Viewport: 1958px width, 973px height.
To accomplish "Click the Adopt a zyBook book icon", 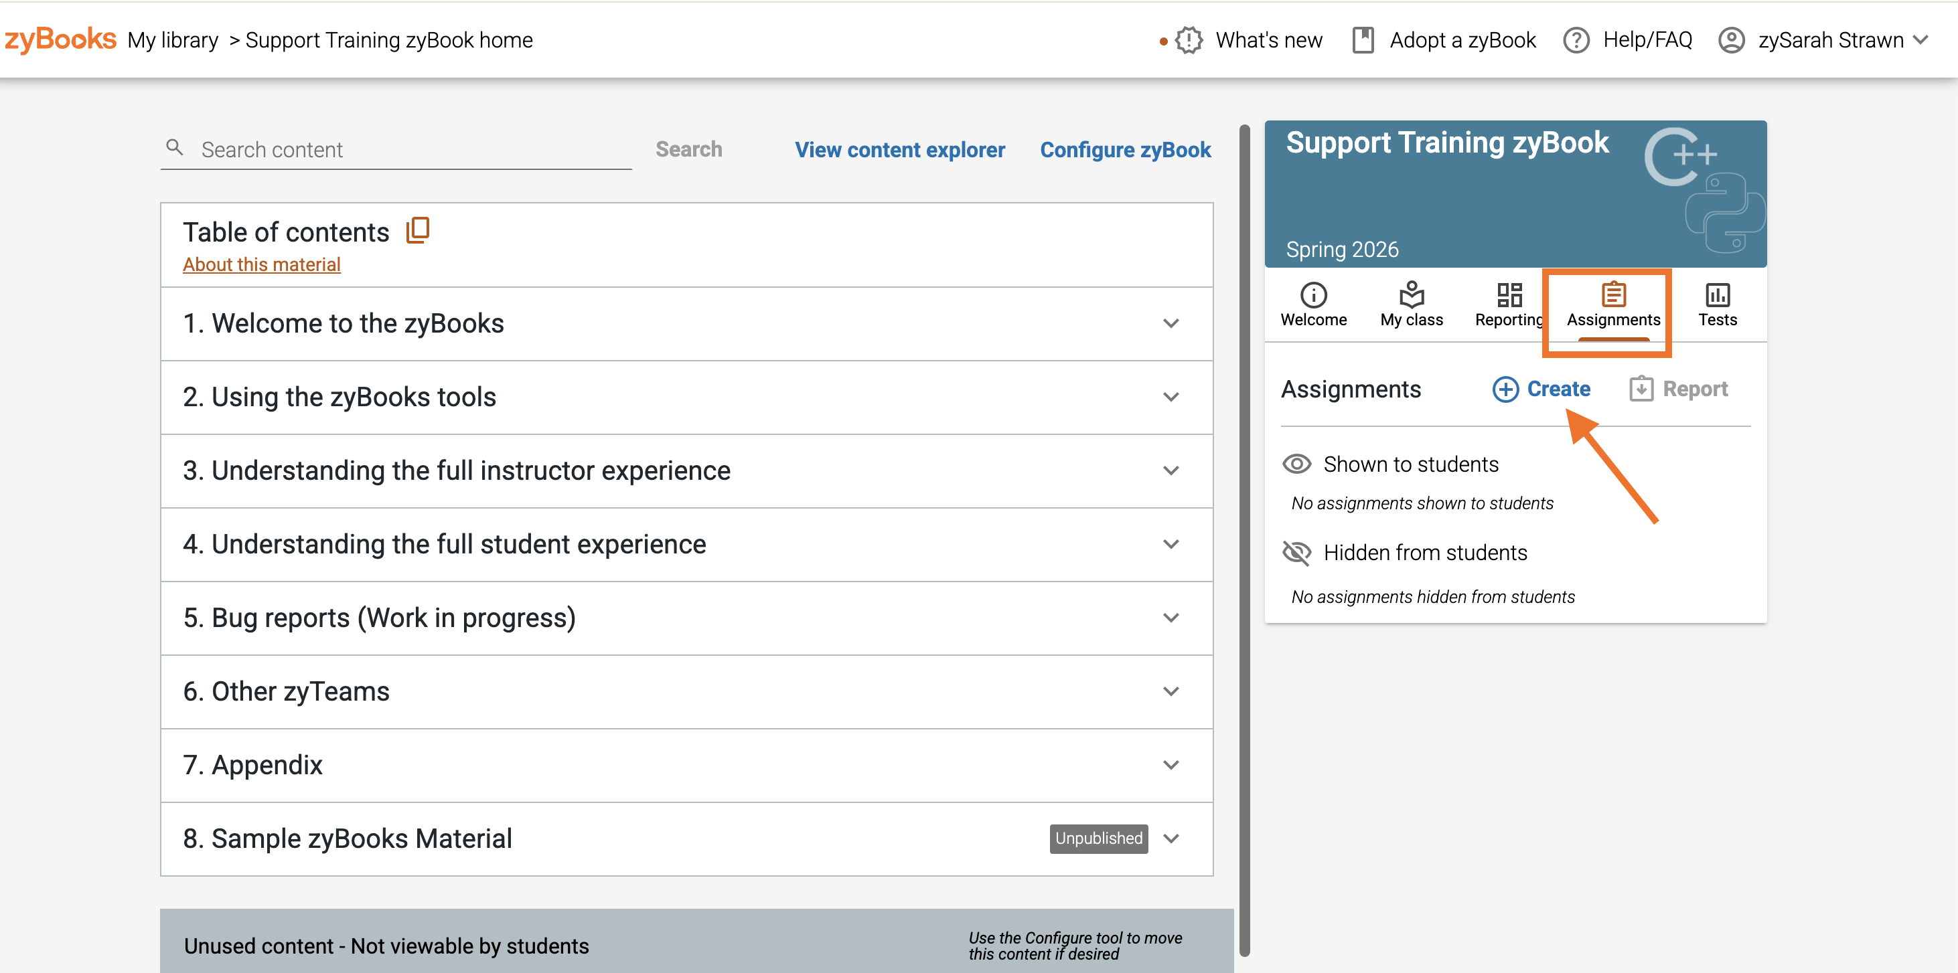I will [1363, 40].
